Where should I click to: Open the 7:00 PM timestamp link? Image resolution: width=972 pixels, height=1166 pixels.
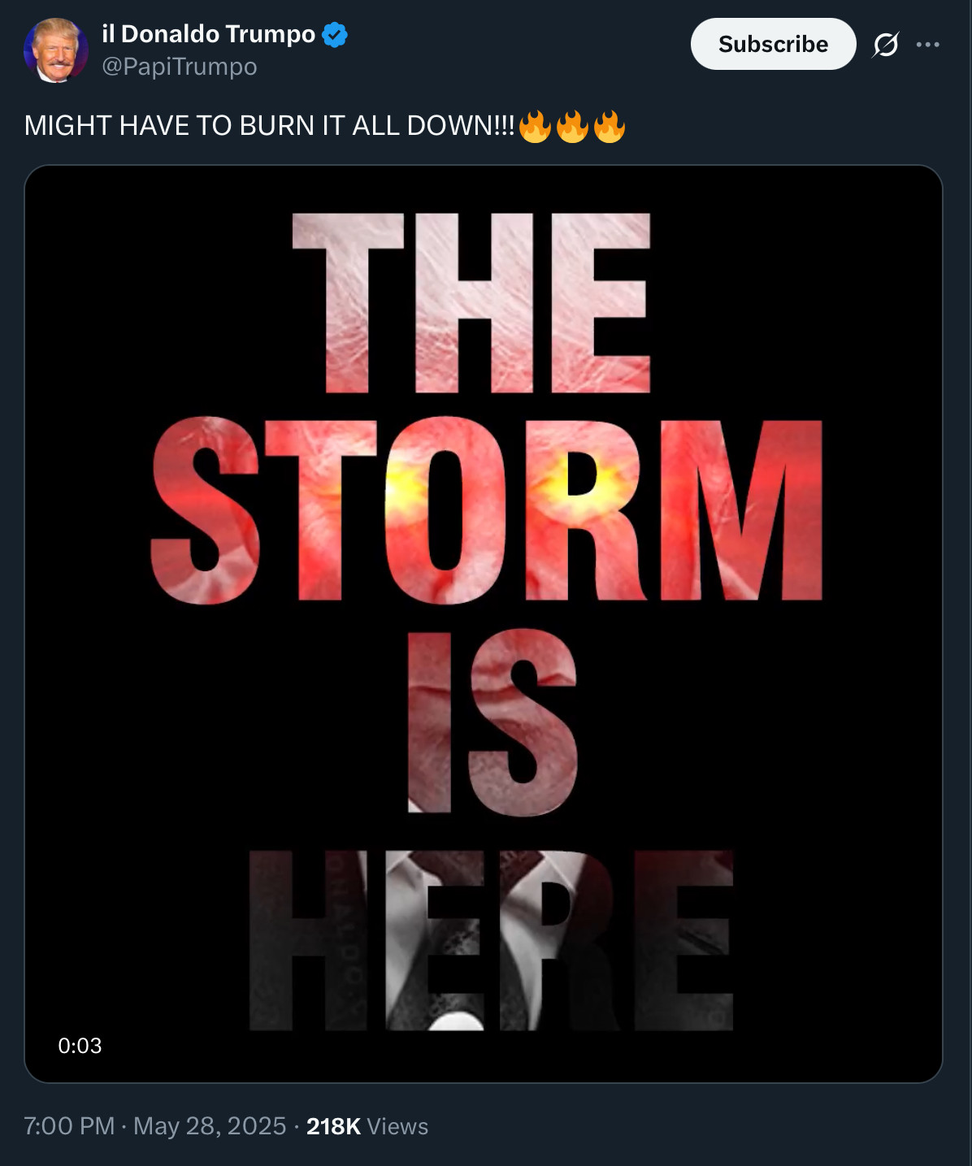[x=69, y=1126]
